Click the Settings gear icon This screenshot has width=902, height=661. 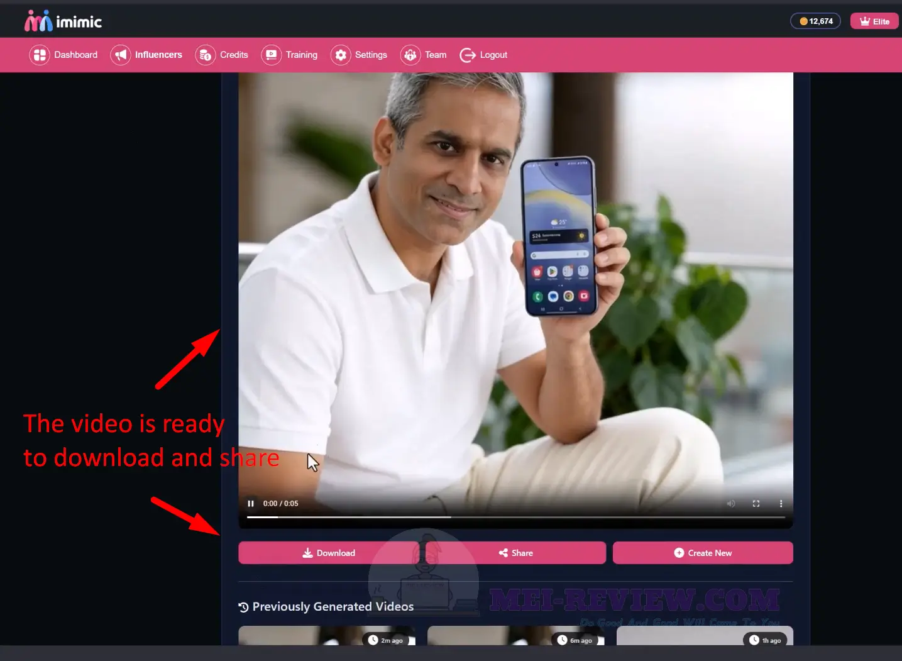(341, 55)
